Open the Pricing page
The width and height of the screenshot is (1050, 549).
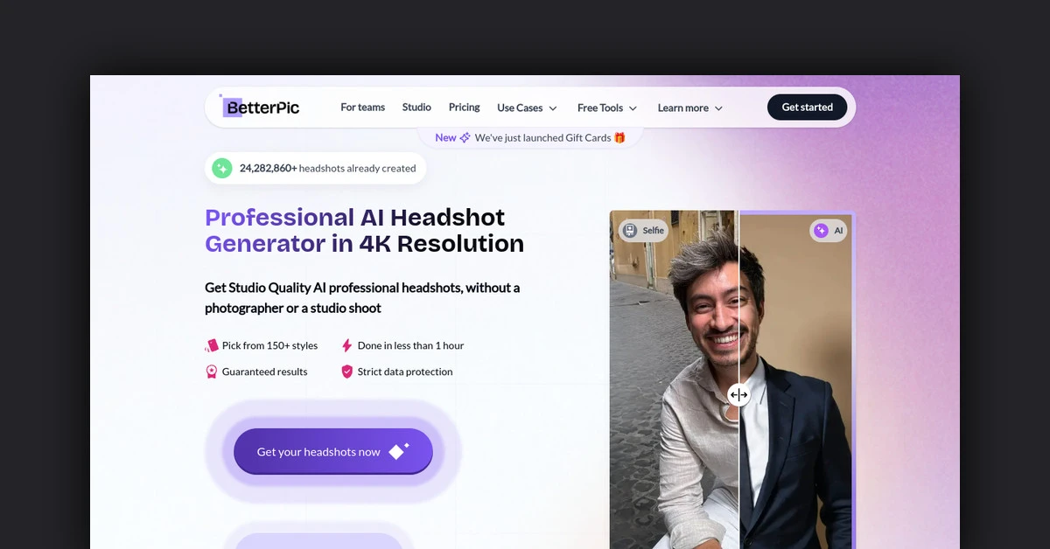pos(464,107)
